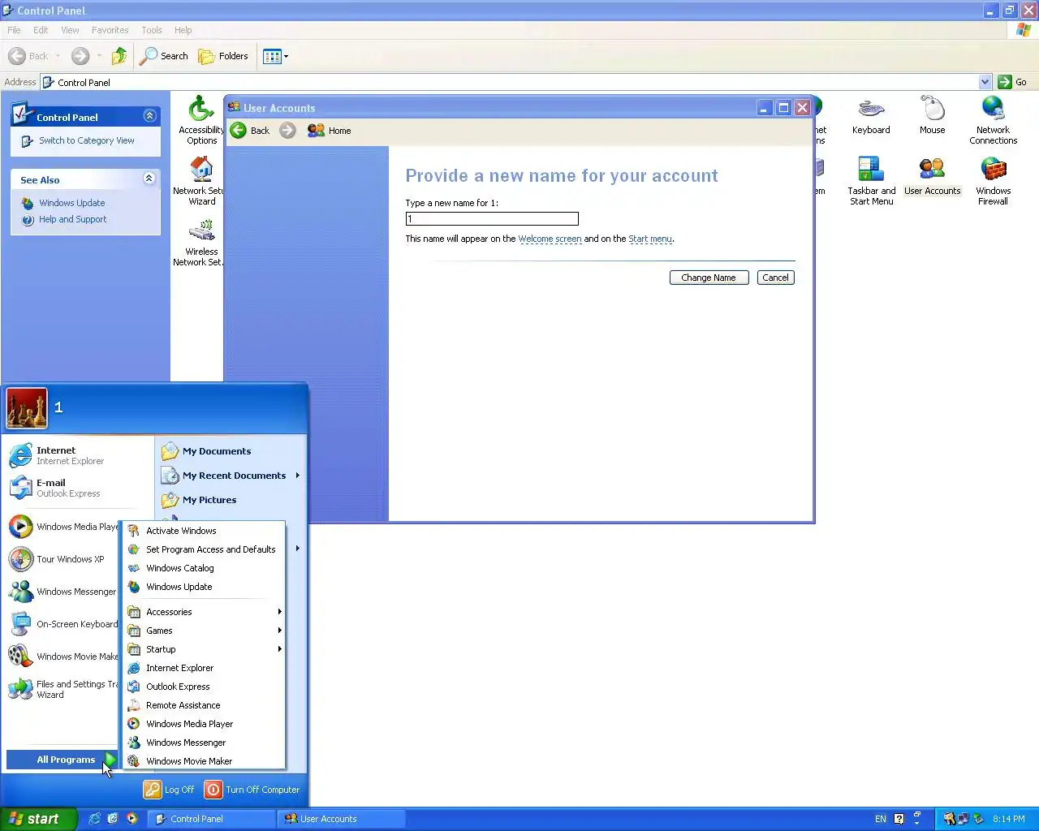Open the Network Connections icon

[x=993, y=120]
